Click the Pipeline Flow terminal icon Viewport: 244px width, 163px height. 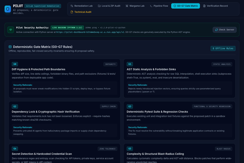tap(151, 6)
